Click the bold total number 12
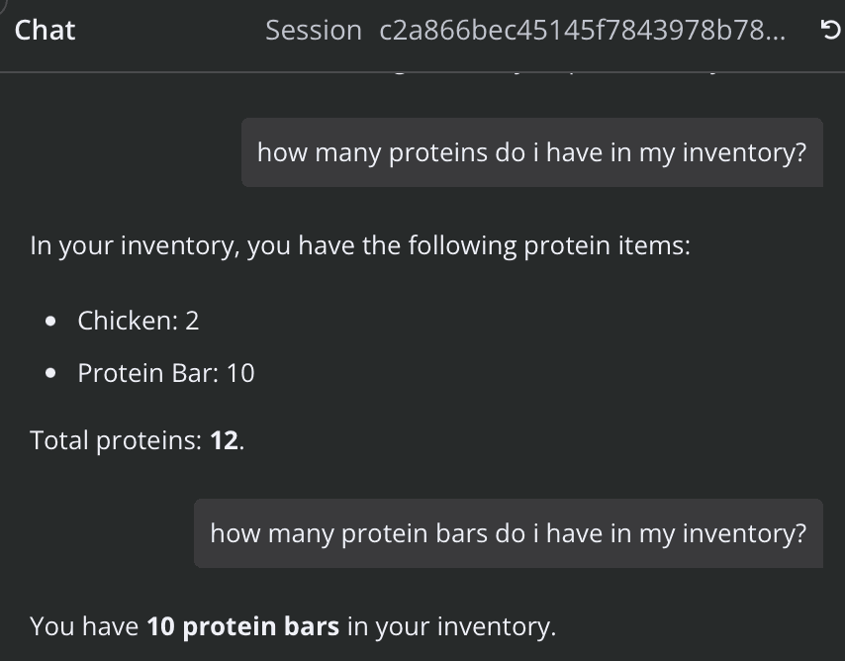 pyautogui.click(x=225, y=440)
